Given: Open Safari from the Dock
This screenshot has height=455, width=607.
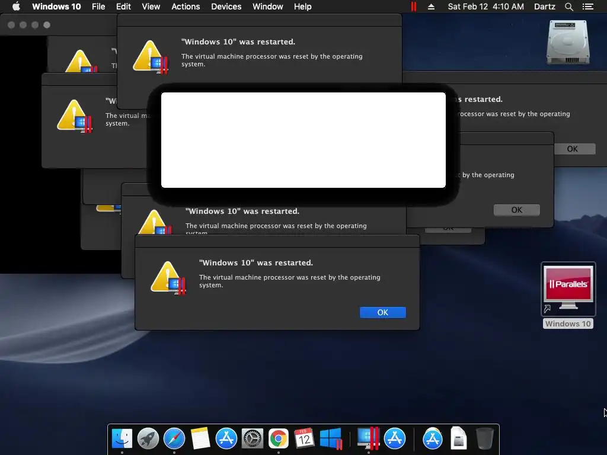Looking at the screenshot, I should click(174, 438).
